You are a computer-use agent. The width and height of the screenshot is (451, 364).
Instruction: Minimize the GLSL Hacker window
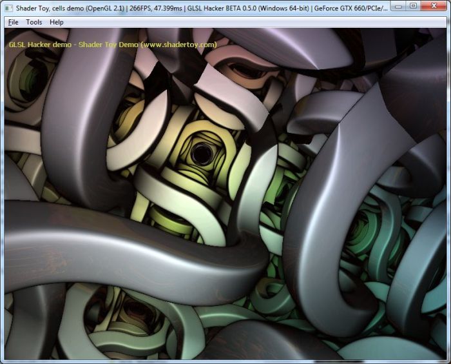pyautogui.click(x=399, y=6)
